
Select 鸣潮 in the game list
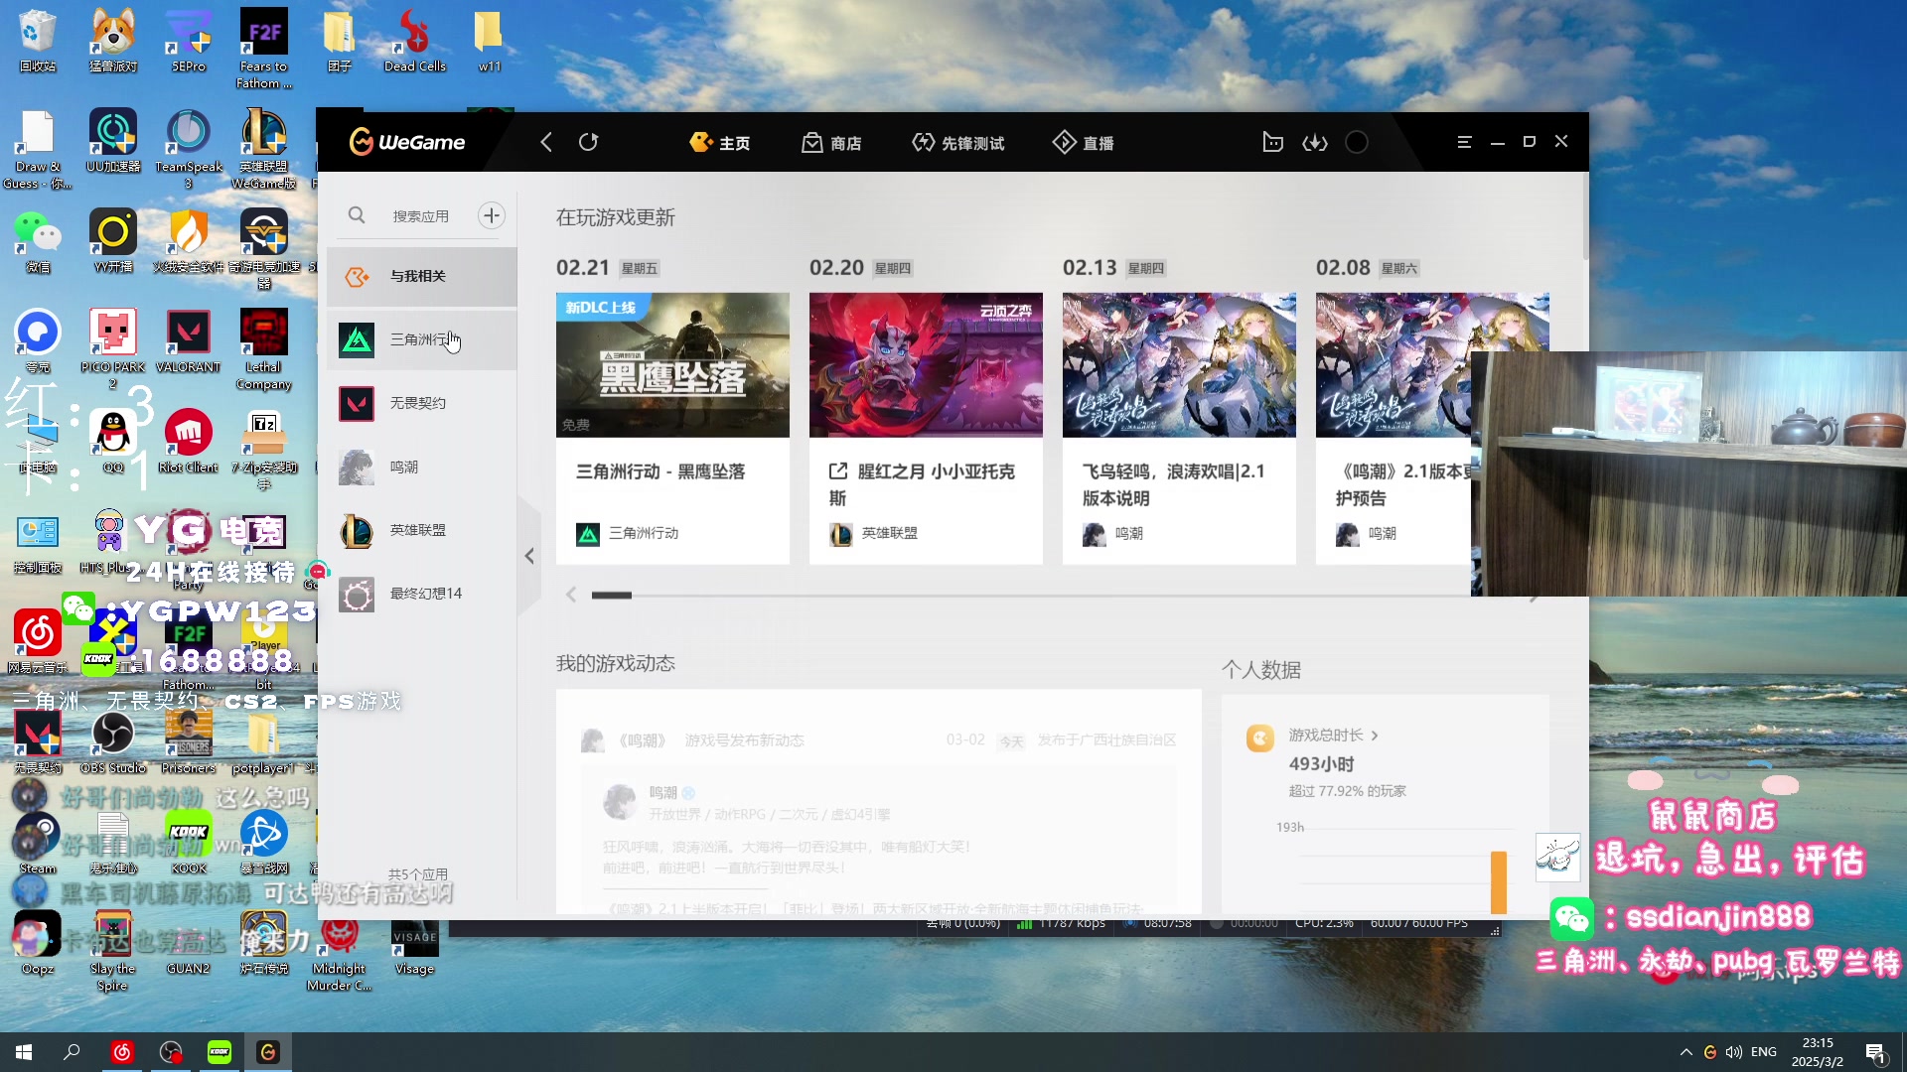422,467
